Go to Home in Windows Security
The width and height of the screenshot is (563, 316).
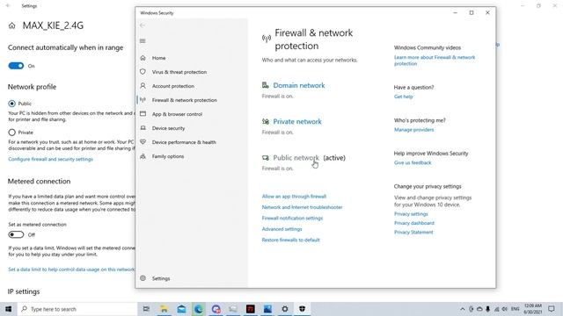pyautogui.click(x=158, y=58)
